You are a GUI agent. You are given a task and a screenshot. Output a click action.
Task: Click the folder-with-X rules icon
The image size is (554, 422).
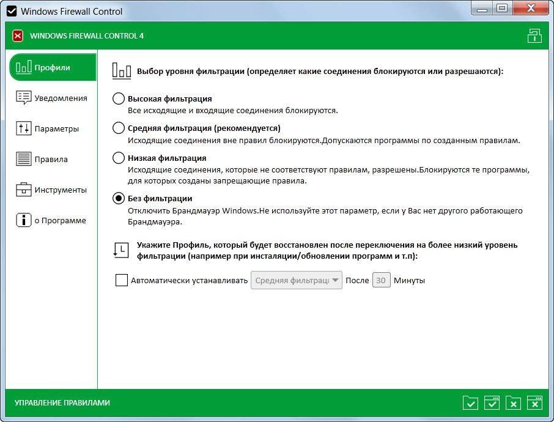tap(514, 403)
